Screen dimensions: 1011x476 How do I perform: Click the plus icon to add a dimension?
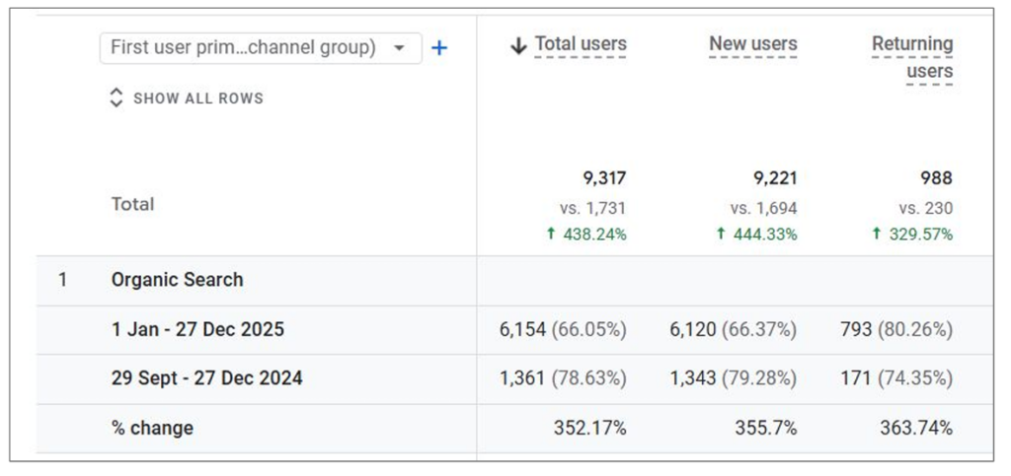(x=439, y=48)
